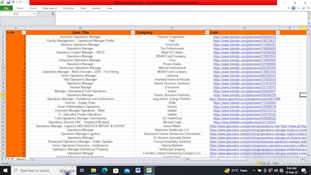This screenshot has width=311, height=175.
Task: Open the Windows Start menu
Action: pyautogui.click(x=5, y=170)
